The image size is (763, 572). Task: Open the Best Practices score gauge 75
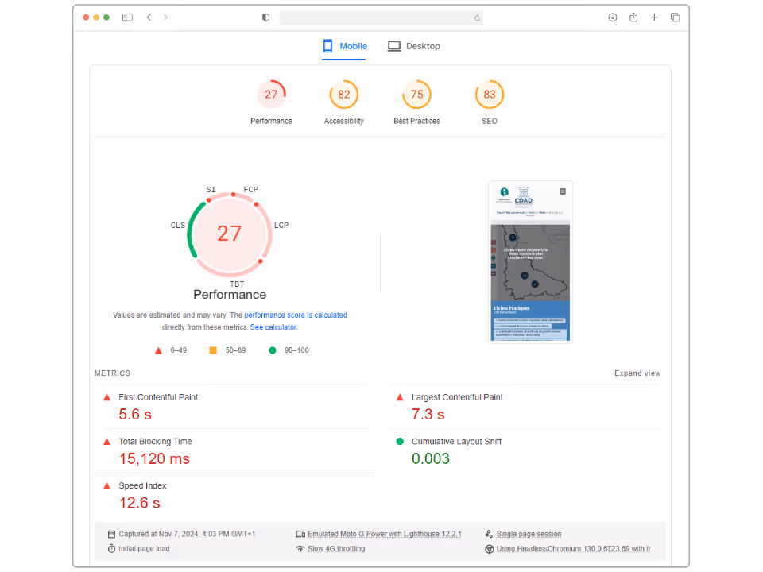(416, 95)
